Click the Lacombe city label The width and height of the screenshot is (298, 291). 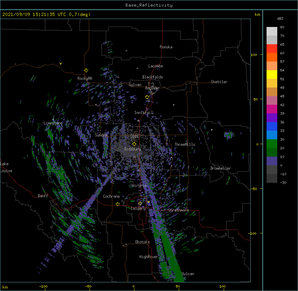pyautogui.click(x=156, y=66)
